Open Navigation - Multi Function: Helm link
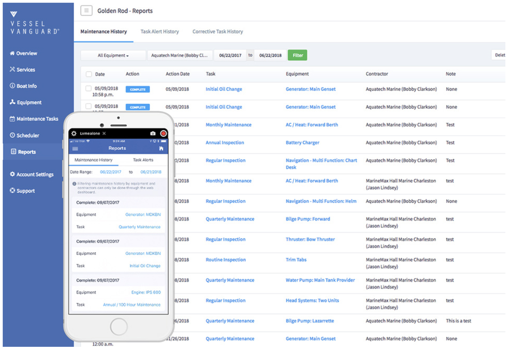The width and height of the screenshot is (518, 359). click(321, 201)
